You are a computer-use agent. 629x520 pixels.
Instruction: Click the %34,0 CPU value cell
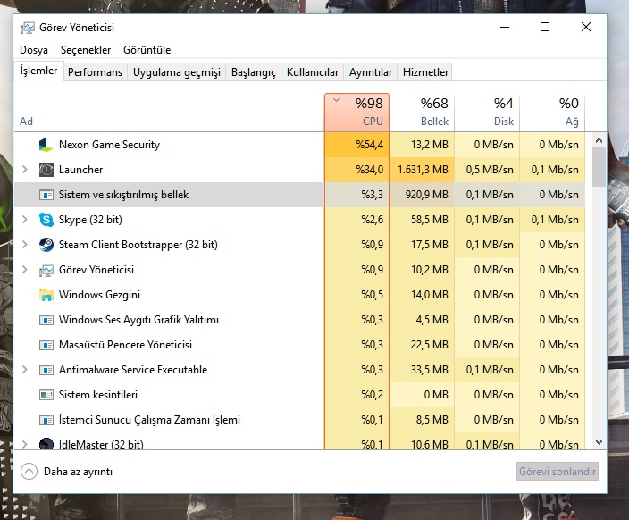(356, 170)
